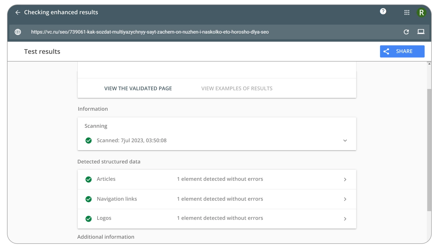Open Navigation links details arrow

coord(345,199)
